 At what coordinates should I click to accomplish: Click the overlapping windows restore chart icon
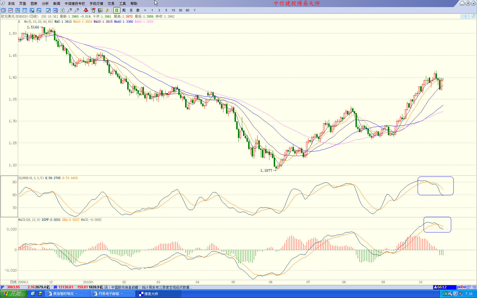coord(473,16)
